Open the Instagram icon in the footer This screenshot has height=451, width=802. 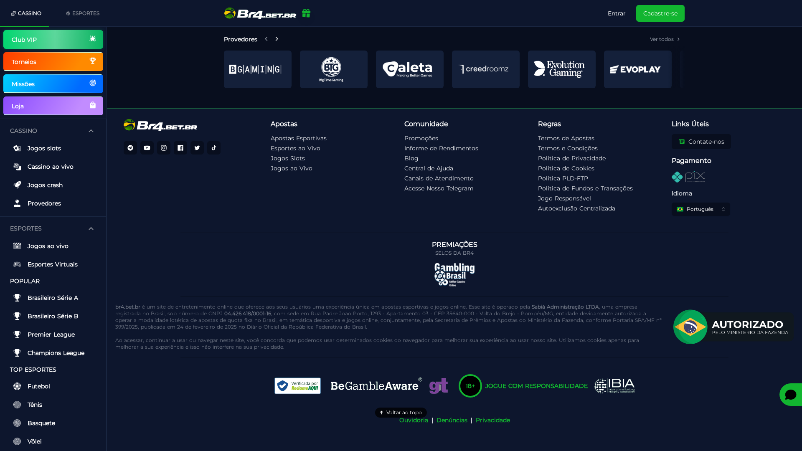(x=164, y=148)
